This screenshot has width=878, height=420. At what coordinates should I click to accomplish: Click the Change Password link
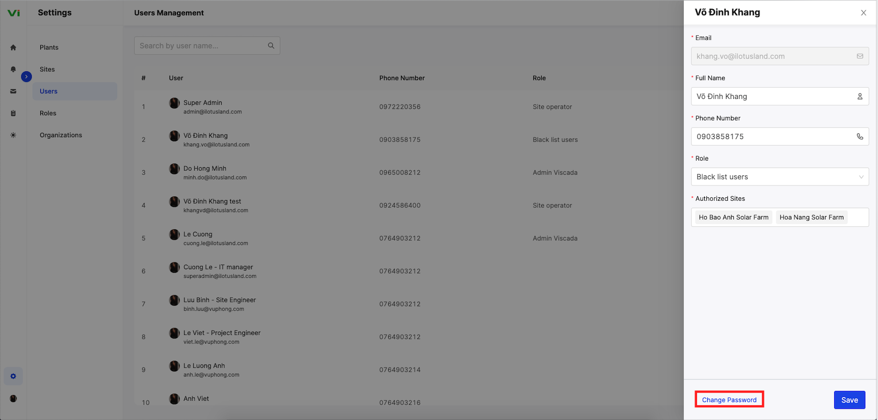coord(729,400)
